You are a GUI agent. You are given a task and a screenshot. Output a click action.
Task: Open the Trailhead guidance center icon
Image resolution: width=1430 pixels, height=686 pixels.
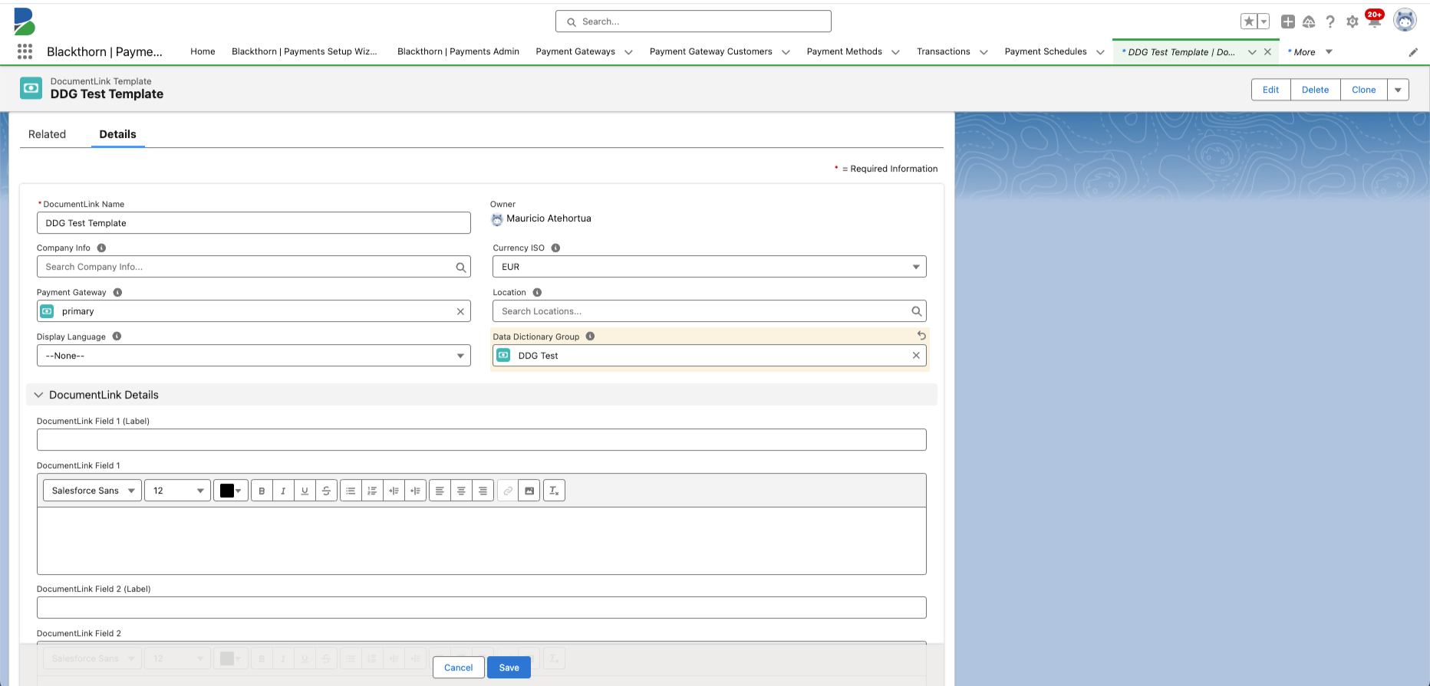pyautogui.click(x=1309, y=21)
